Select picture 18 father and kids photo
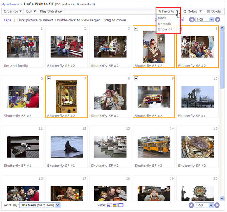The height and width of the screenshot is (212, 227). [x=110, y=193]
